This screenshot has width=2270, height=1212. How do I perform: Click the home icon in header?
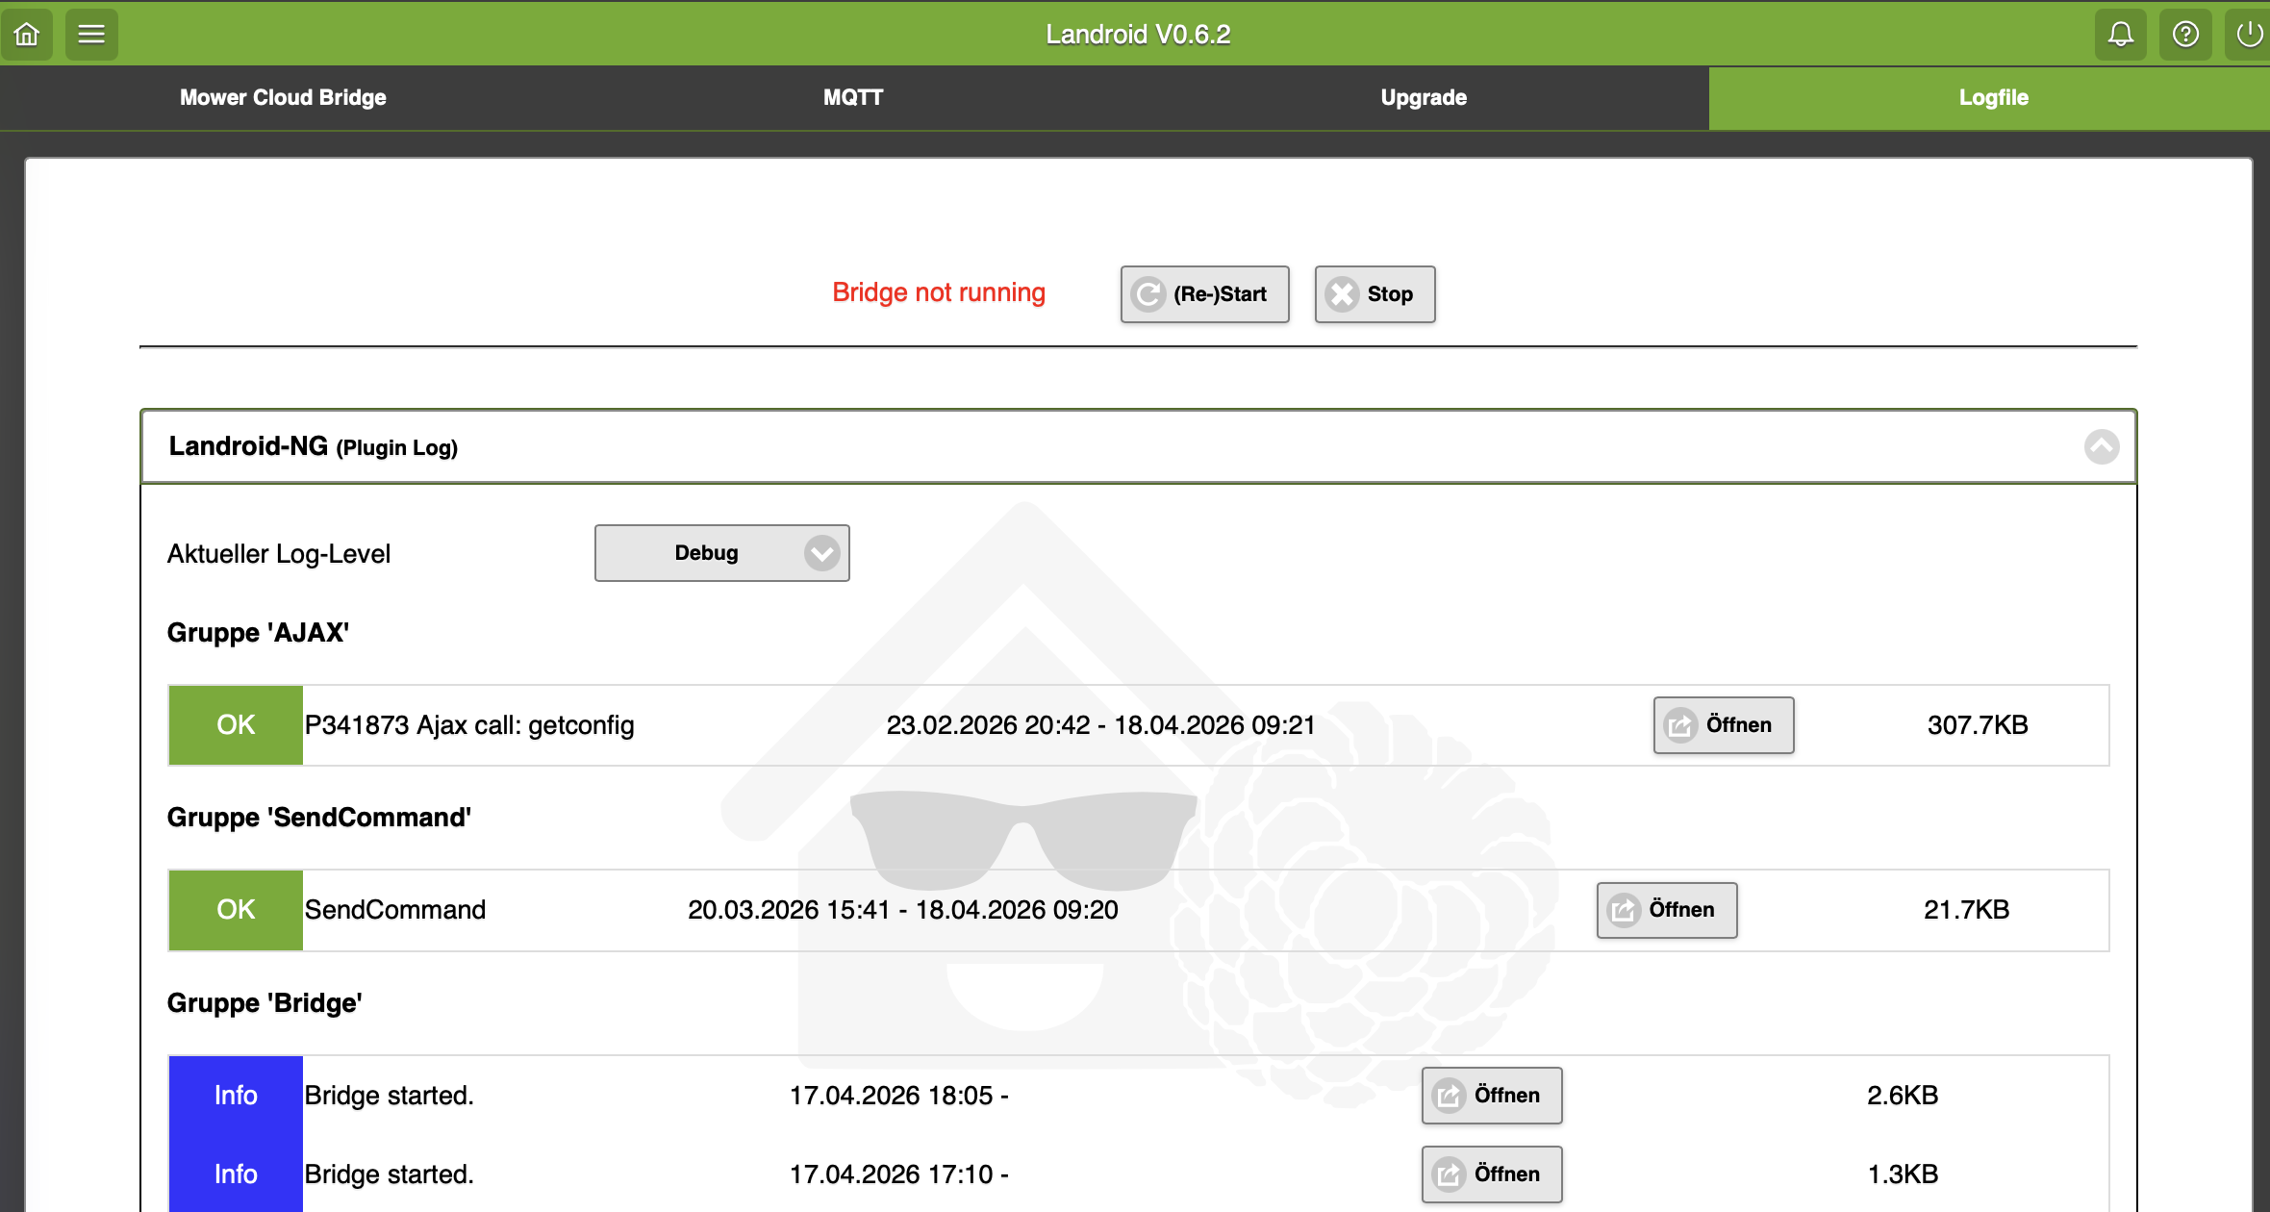coord(27,35)
